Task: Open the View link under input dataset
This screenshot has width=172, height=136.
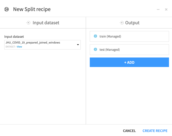Action: point(19,47)
